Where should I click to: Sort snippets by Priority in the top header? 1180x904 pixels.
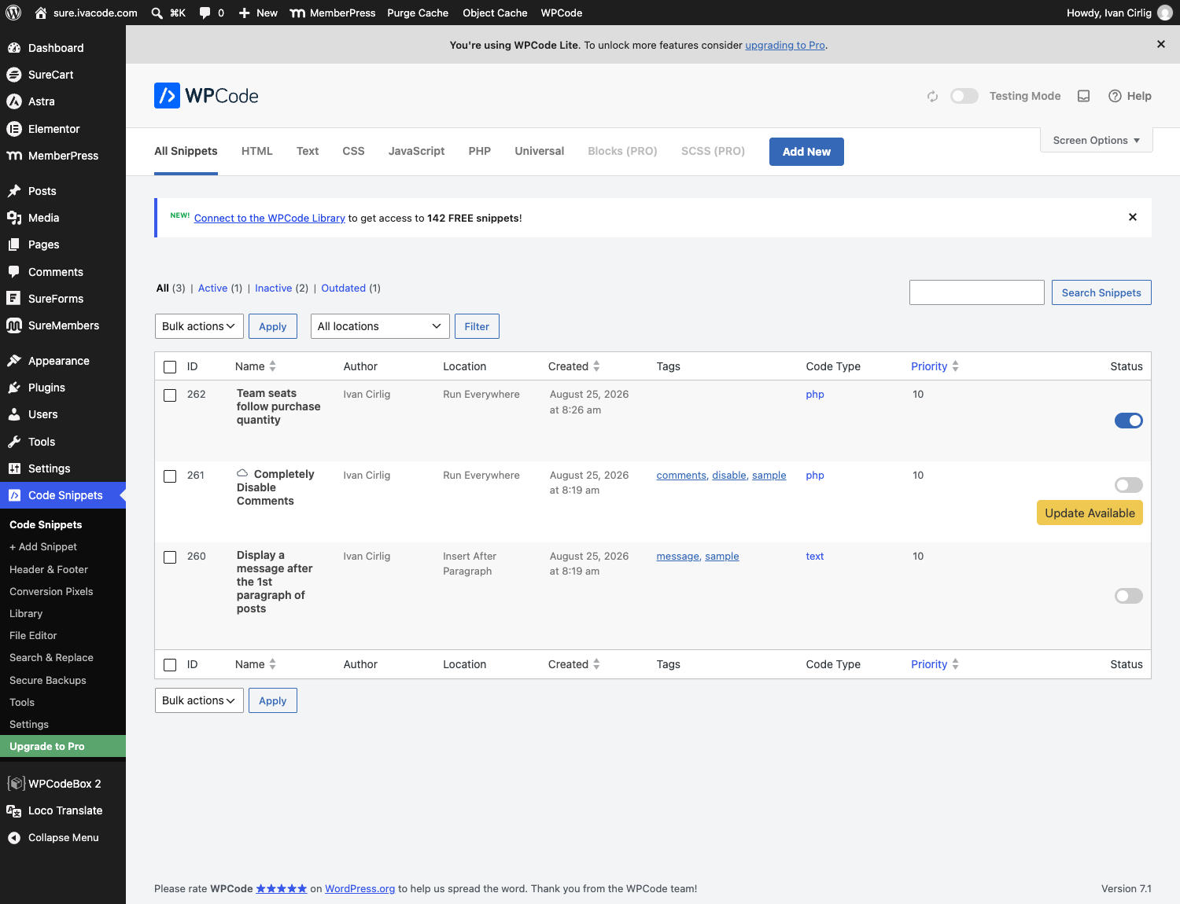click(x=935, y=366)
